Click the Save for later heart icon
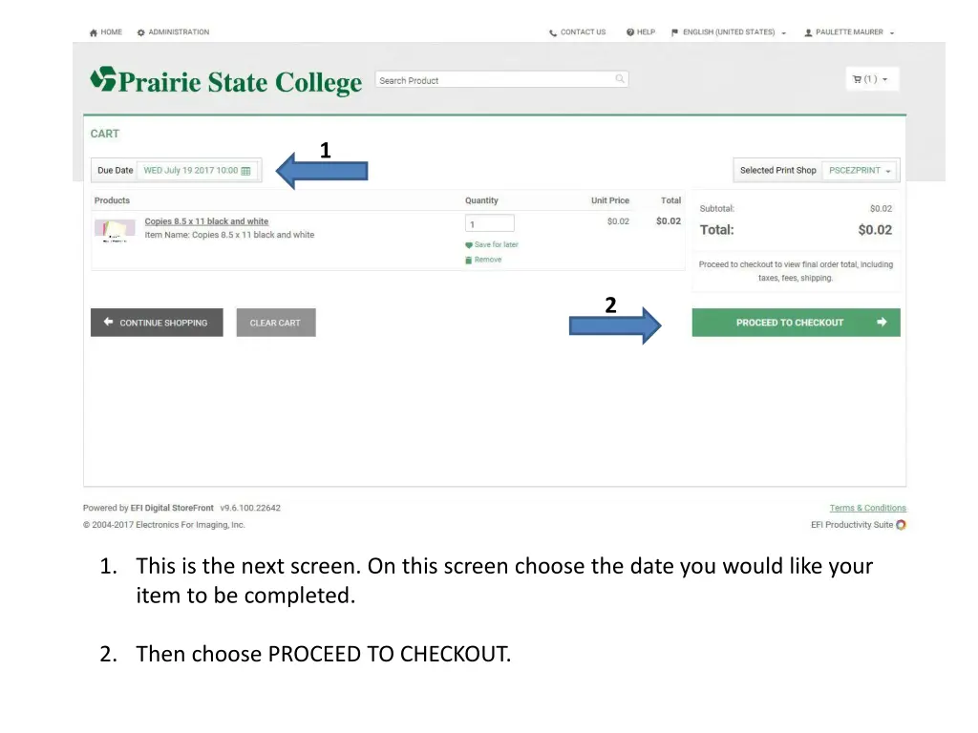 point(468,245)
